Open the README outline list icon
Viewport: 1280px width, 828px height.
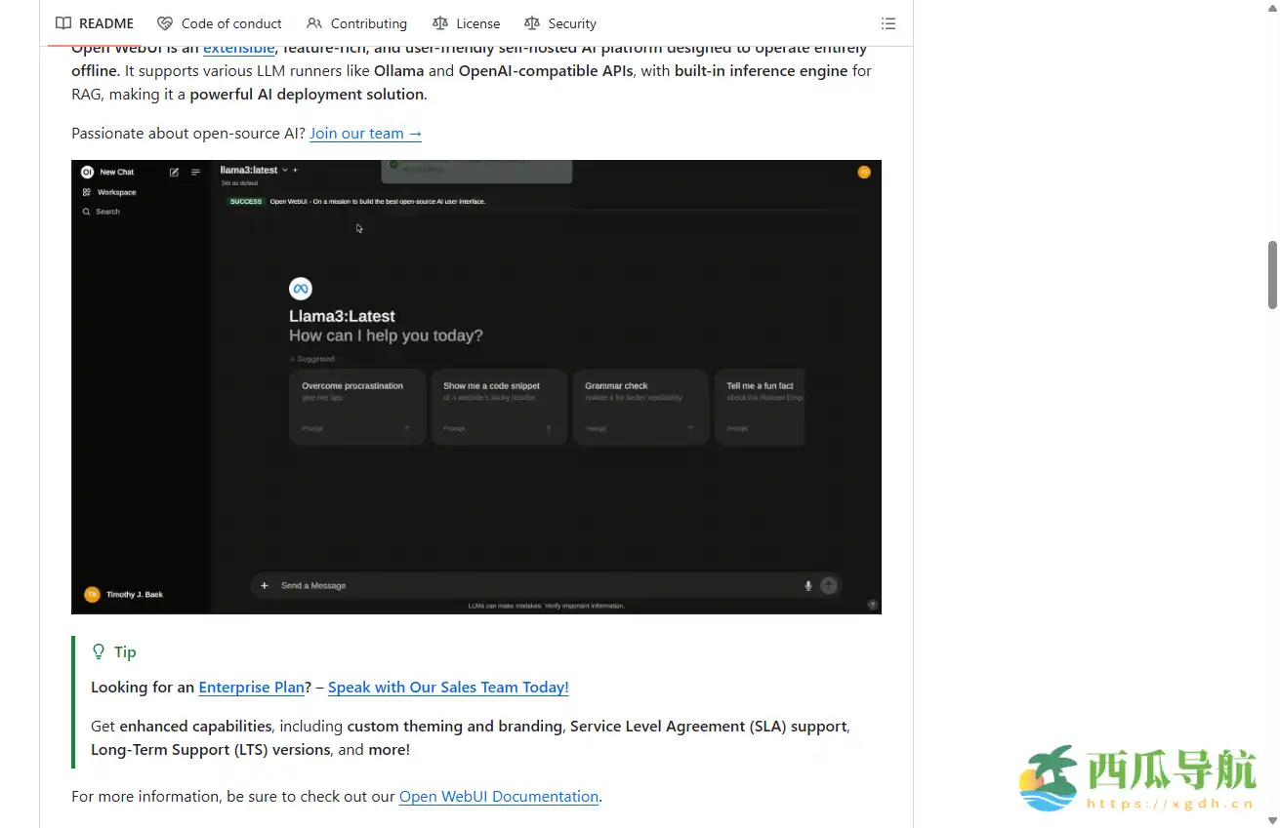[x=888, y=23]
